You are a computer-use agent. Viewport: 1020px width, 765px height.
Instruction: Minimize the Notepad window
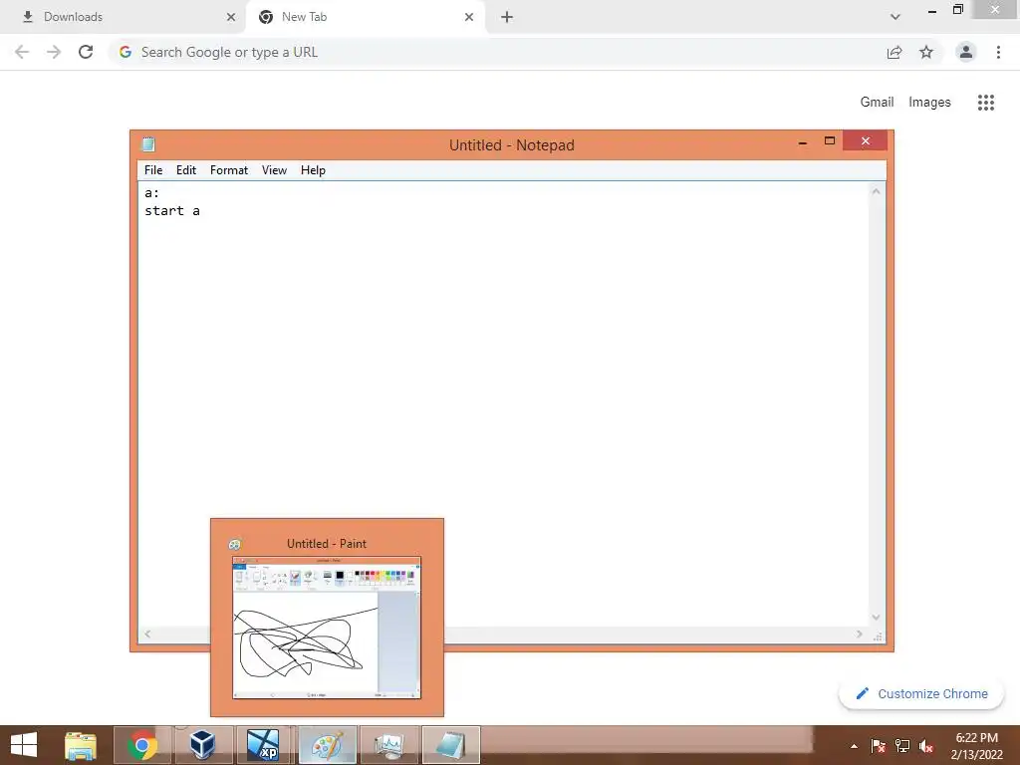[x=803, y=141]
